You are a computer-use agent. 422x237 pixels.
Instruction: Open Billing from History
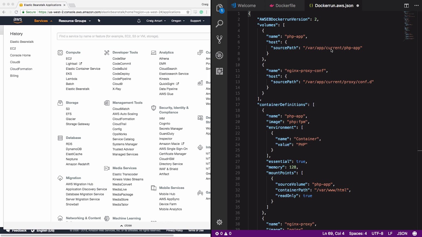pyautogui.click(x=14, y=76)
